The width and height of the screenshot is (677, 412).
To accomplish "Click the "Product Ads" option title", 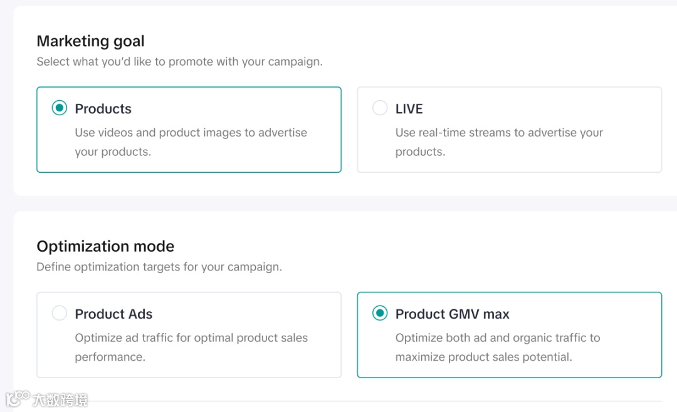I will 113,314.
